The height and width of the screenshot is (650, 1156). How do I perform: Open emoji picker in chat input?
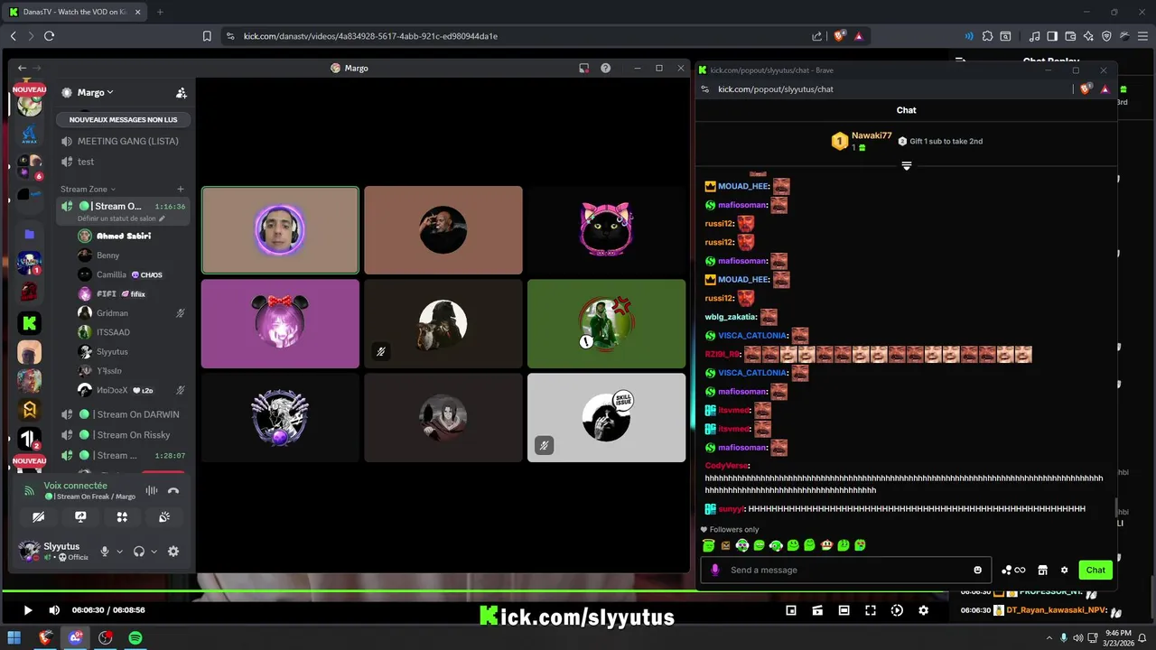977,570
